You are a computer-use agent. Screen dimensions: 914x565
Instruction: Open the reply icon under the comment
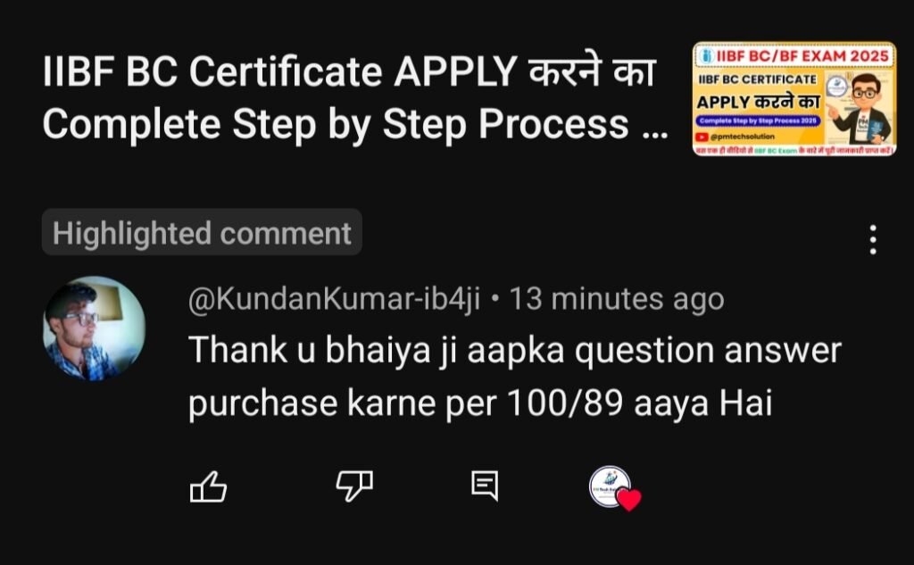click(x=485, y=486)
